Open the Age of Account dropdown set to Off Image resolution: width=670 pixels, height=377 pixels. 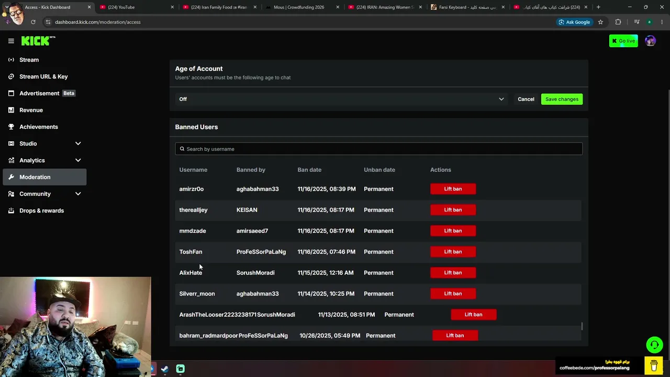(x=341, y=99)
